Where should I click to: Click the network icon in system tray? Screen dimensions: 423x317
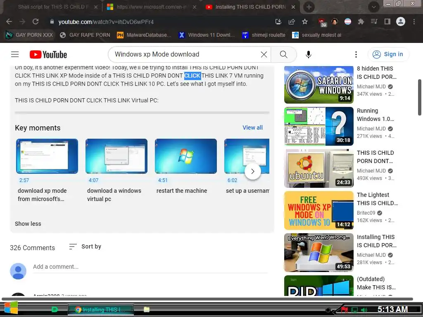coord(354,310)
